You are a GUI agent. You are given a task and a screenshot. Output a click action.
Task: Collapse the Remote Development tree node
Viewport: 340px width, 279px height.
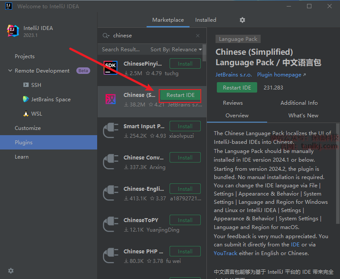10,71
